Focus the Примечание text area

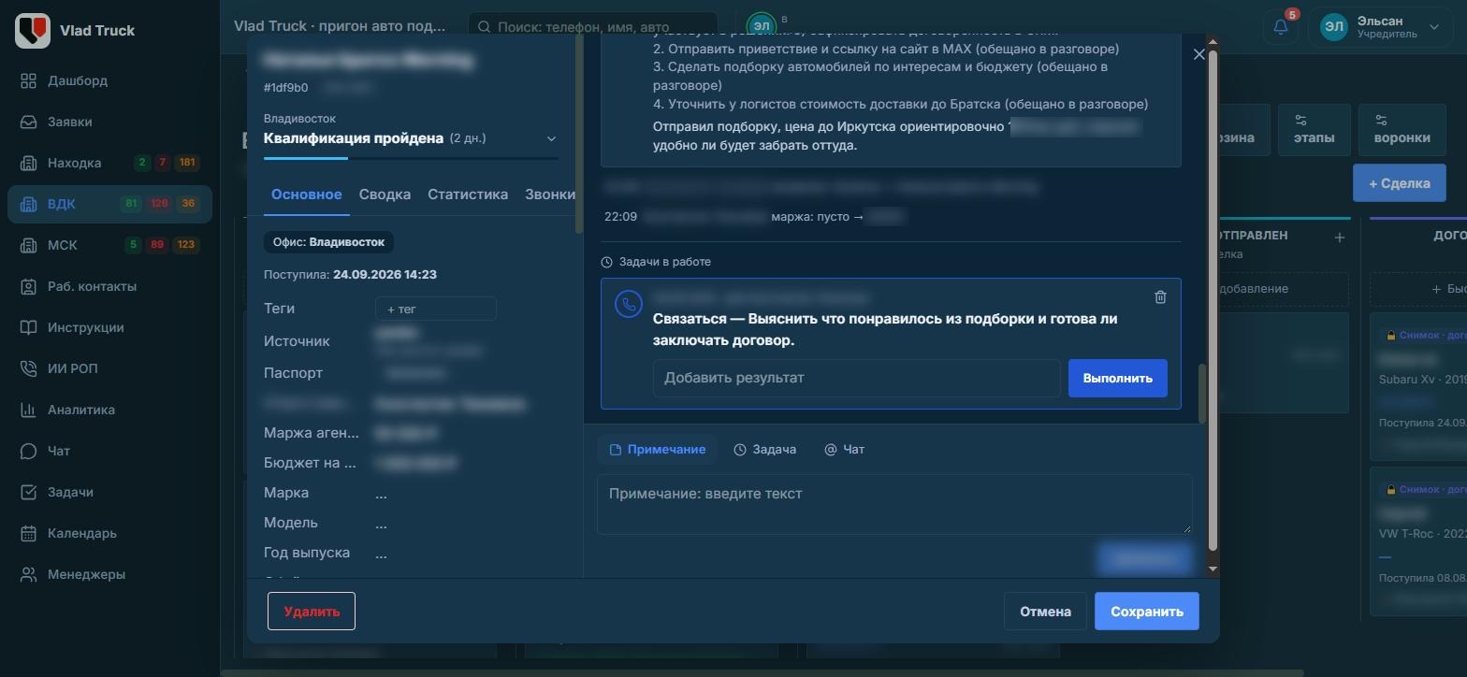[894, 505]
